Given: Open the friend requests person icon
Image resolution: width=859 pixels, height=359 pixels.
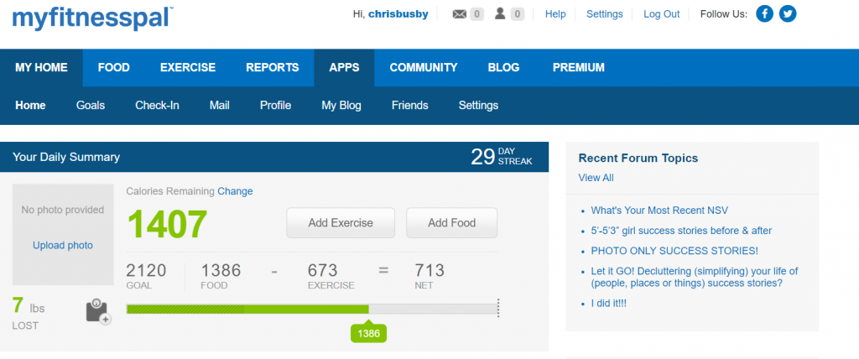Looking at the screenshot, I should 500,13.
